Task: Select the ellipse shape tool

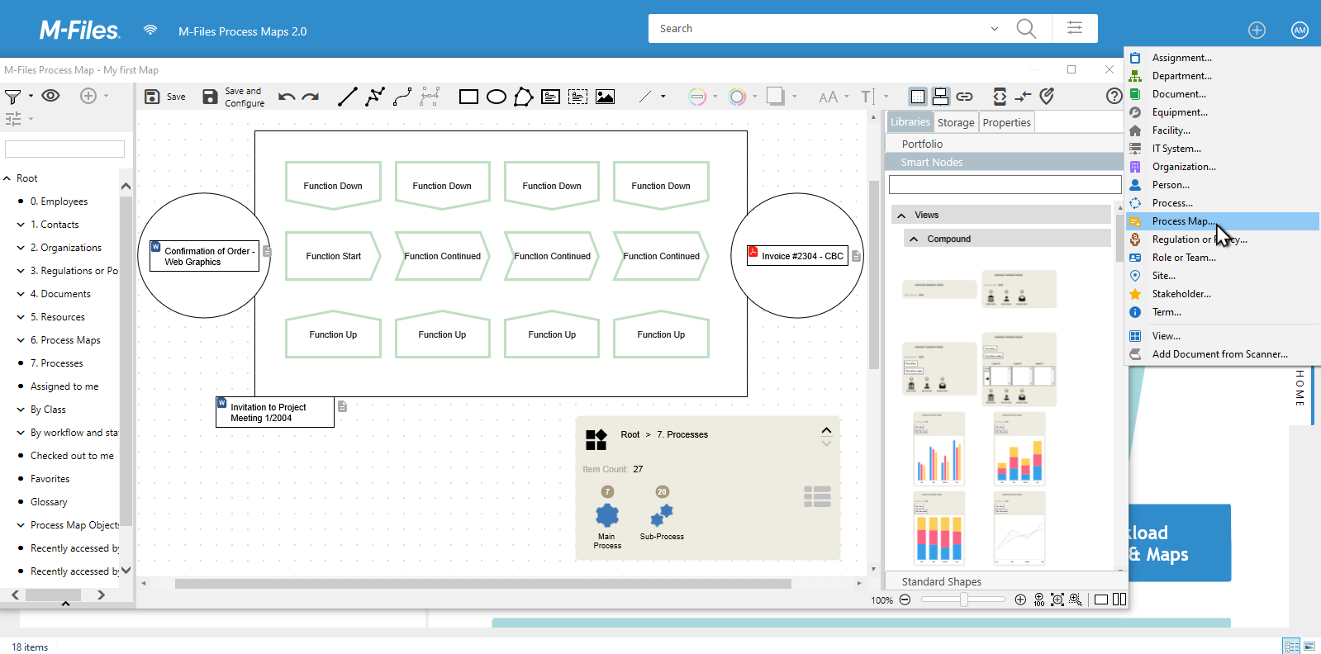Action: [x=496, y=97]
